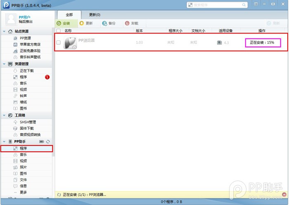
Task: Click the red badge on 程序
Action: point(47,77)
